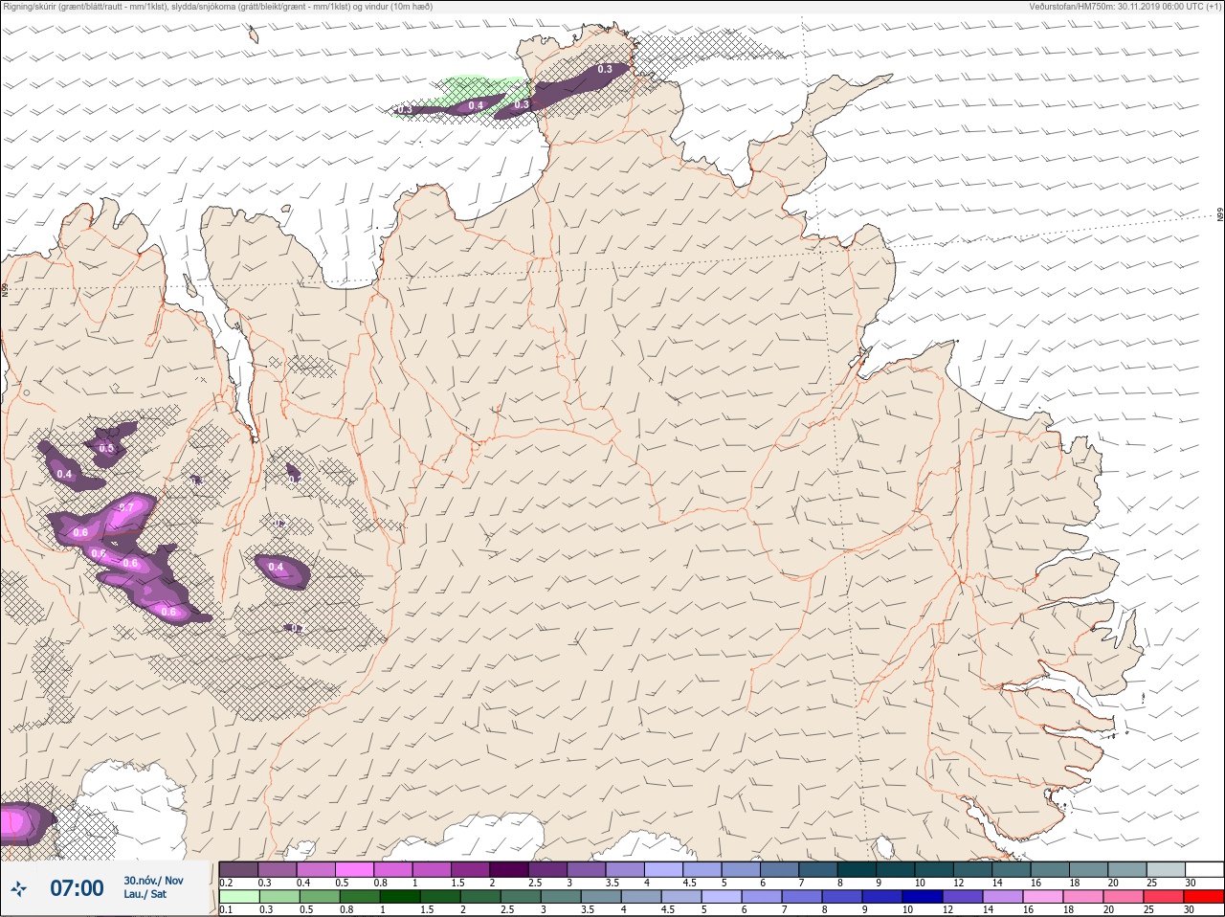Image resolution: width=1225 pixels, height=917 pixels.
Task: Select the top legend swatch labeled 0.2
Action: [x=238, y=869]
